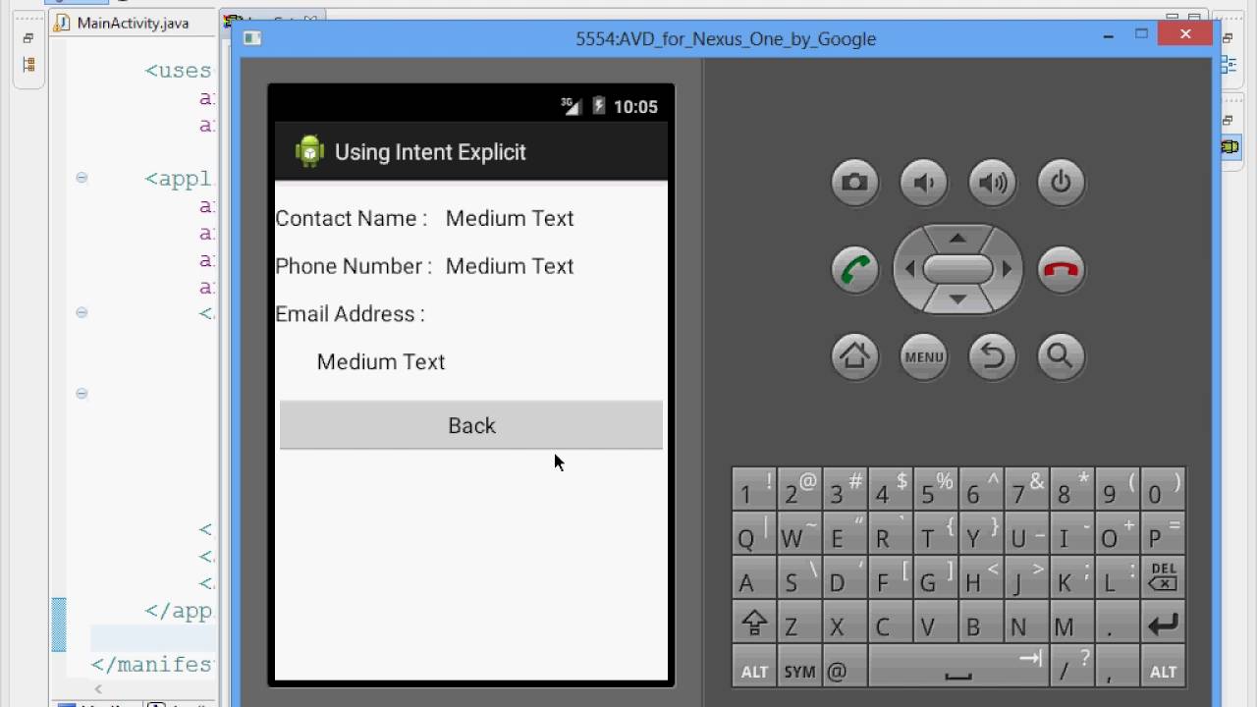The height and width of the screenshot is (707, 1257).
Task: Click the period key on emulator keyboard
Action: (x=1118, y=624)
